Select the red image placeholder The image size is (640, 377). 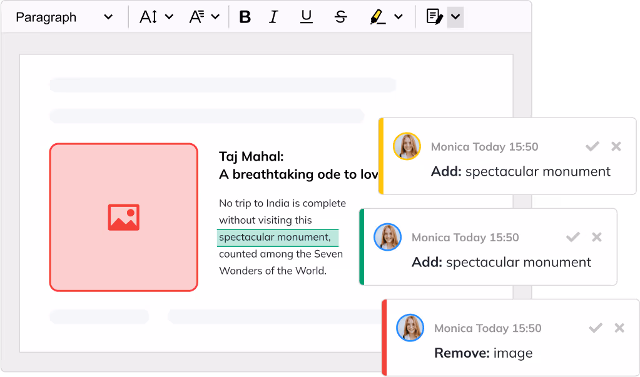pyautogui.click(x=124, y=217)
